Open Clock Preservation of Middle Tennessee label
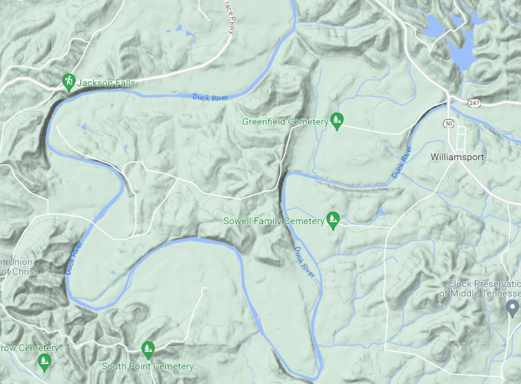Image resolution: width=521 pixels, height=384 pixels. [480, 288]
